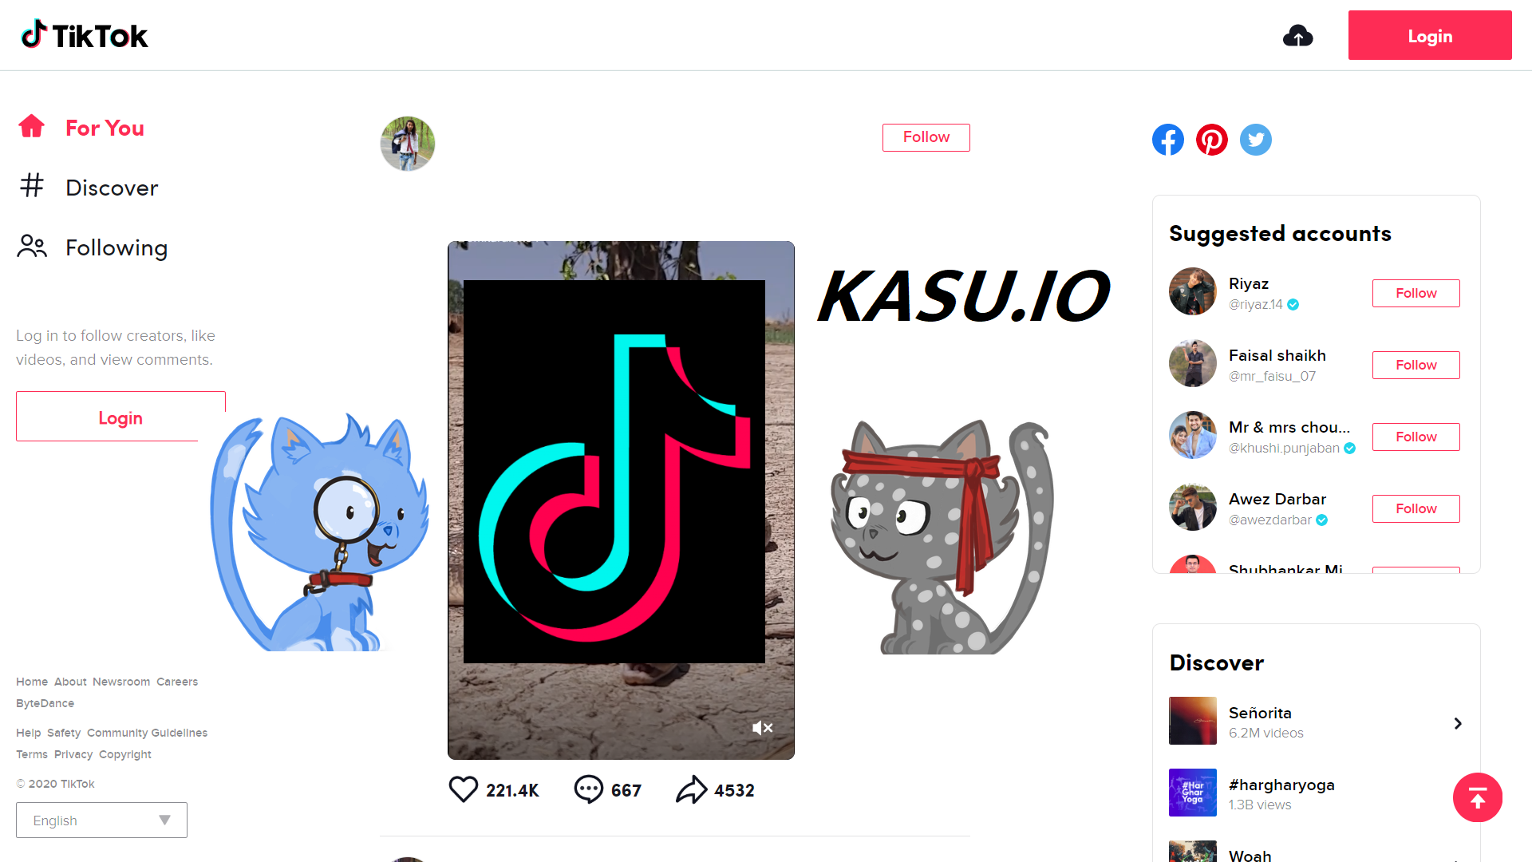
Task: Open the video creator's profile avatar
Action: tap(408, 144)
